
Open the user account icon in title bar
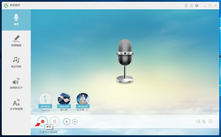[186, 5]
